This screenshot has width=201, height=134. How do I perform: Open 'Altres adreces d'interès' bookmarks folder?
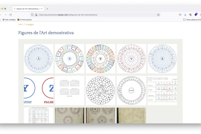tap(193, 20)
